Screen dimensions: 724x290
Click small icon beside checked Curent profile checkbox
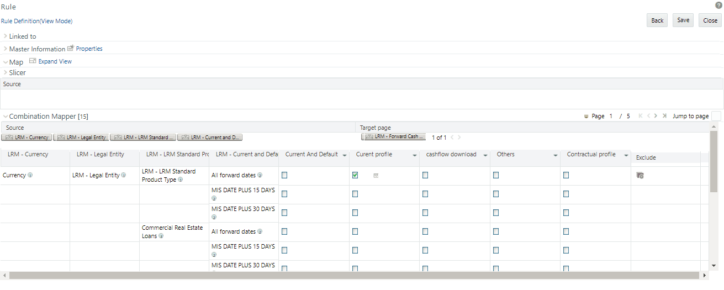pos(376,175)
